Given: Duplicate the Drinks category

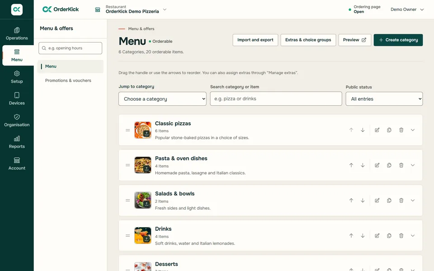Looking at the screenshot, I should coord(389,236).
